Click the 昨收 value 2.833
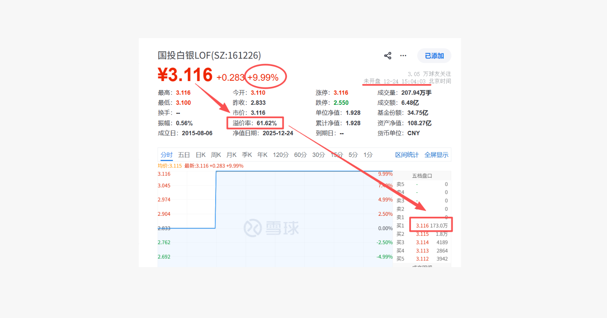The image size is (607, 318). point(258,103)
